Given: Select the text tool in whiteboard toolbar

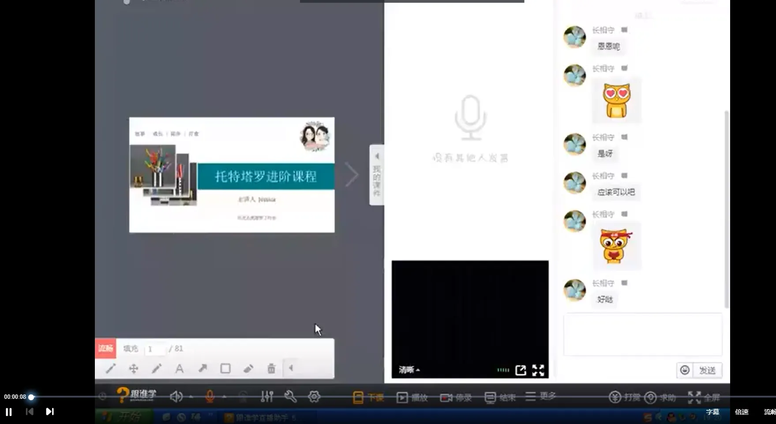Looking at the screenshot, I should pos(179,368).
